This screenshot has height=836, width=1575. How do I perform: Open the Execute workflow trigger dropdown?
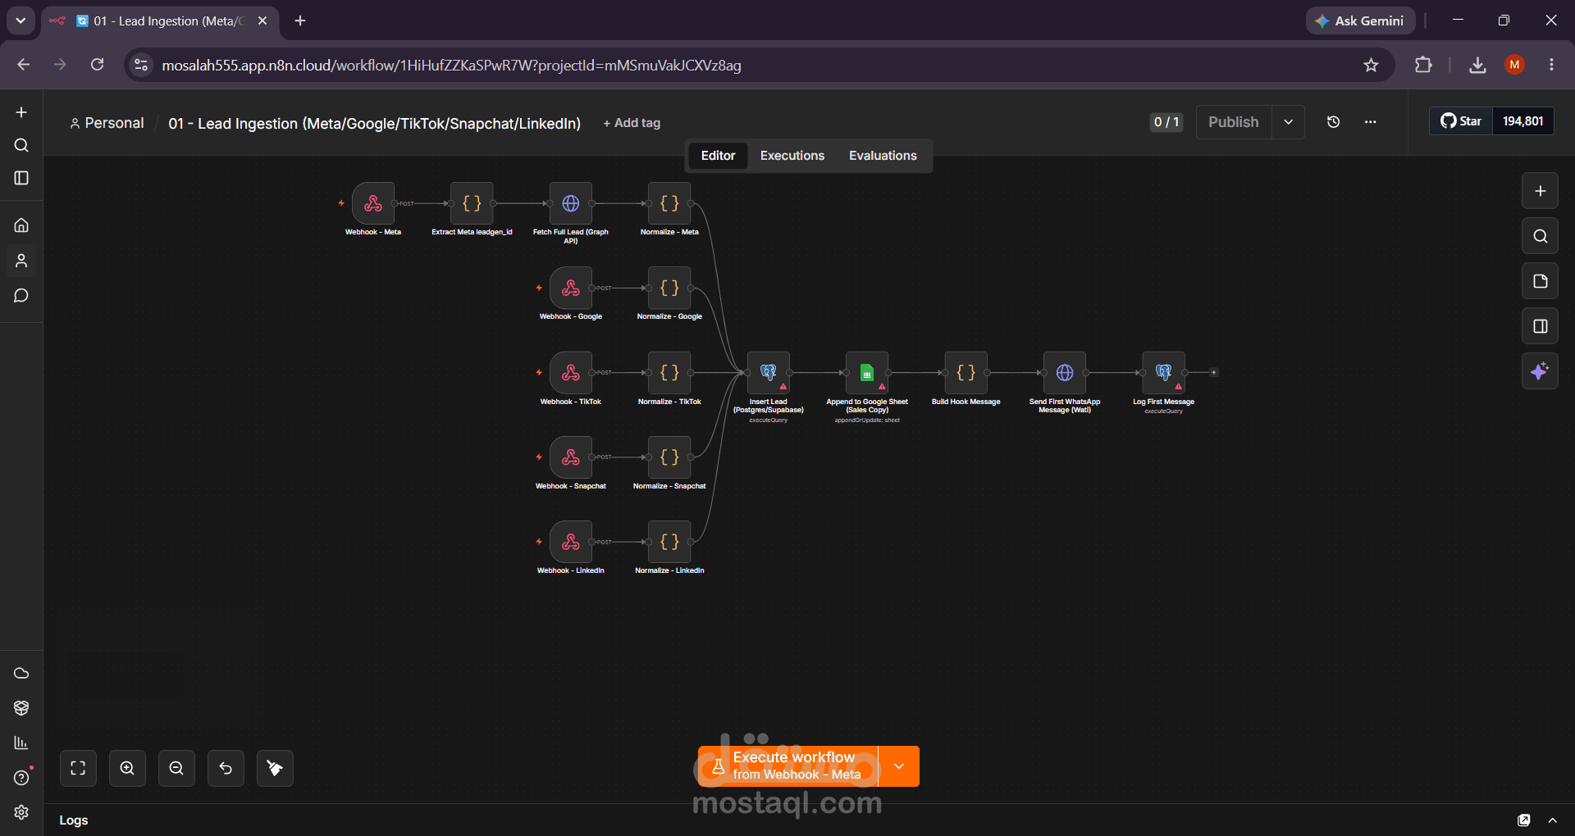(899, 766)
